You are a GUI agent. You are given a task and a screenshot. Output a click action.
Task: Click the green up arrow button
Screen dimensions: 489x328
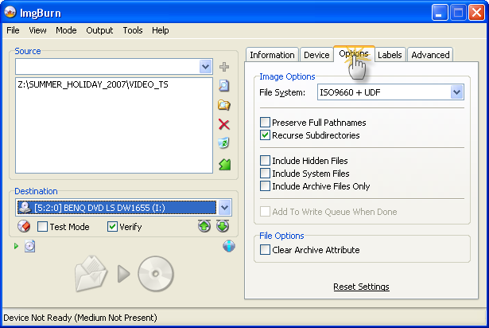[204, 226]
